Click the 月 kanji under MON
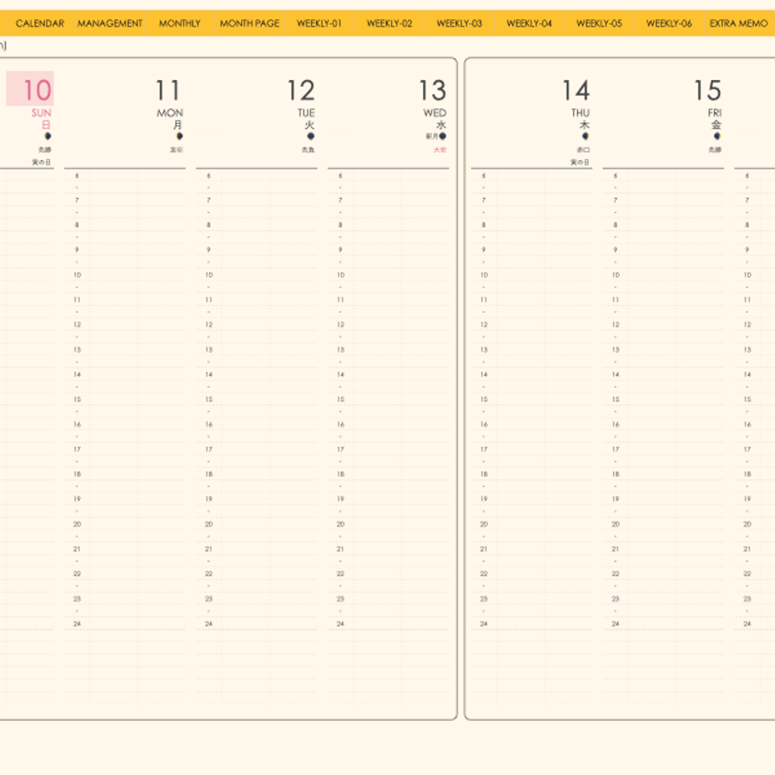Screen dimensions: 775x775 tap(178, 125)
